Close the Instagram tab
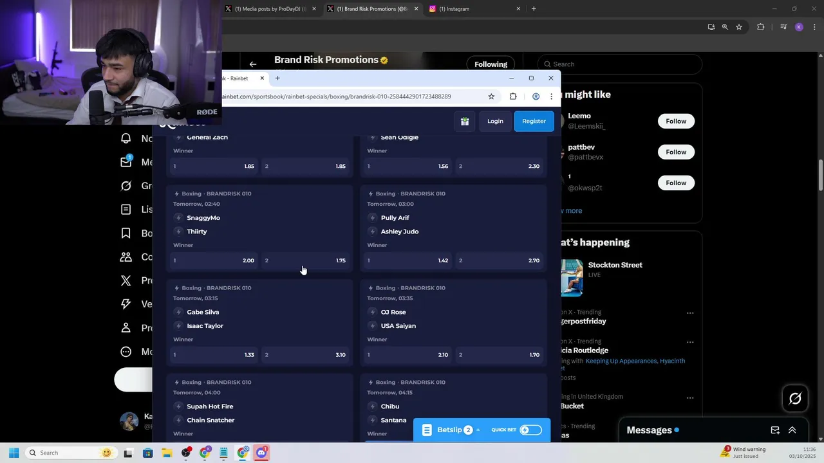The image size is (824, 463). [x=518, y=9]
